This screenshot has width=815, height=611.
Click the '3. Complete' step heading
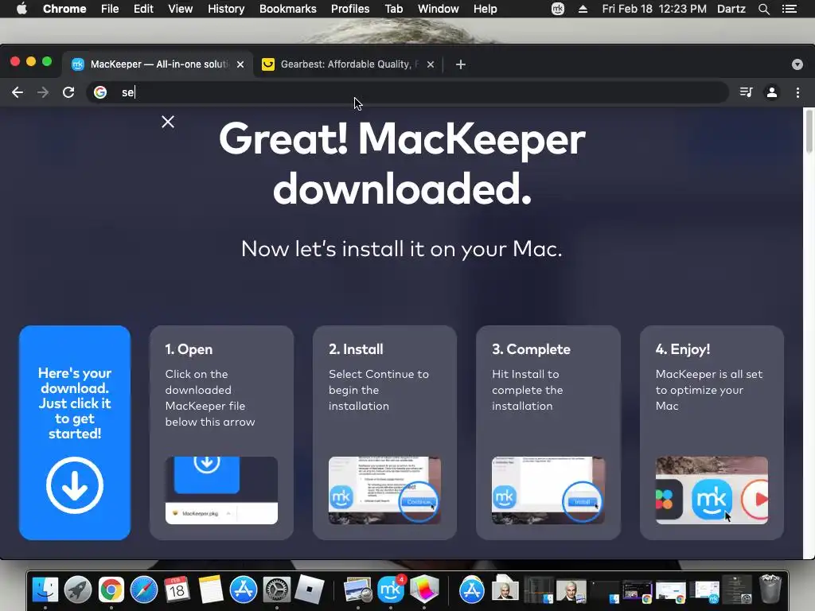531,349
